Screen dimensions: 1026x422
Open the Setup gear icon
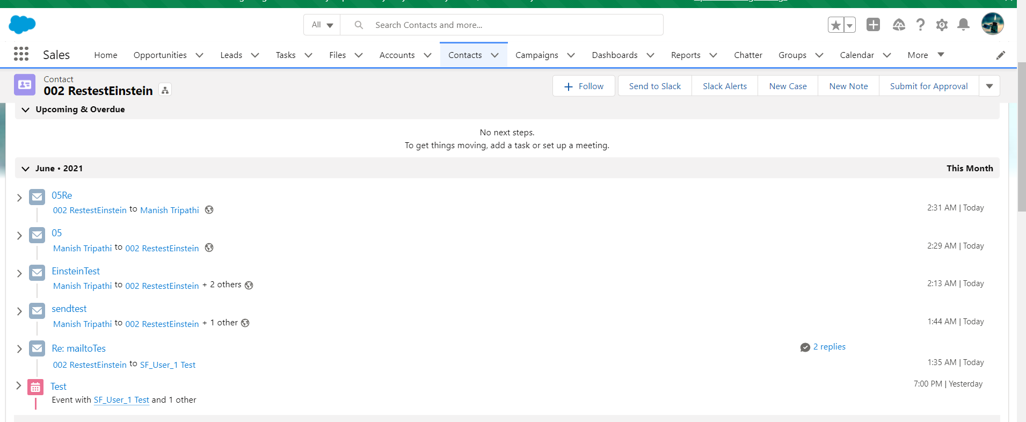coord(942,25)
